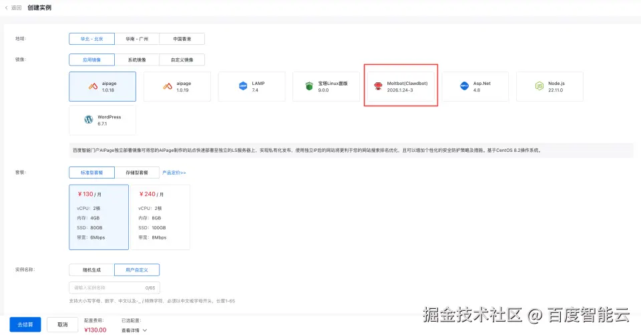Click the WordPress 6.7.1 logo icon
This screenshot has height=335, width=641.
click(88, 120)
